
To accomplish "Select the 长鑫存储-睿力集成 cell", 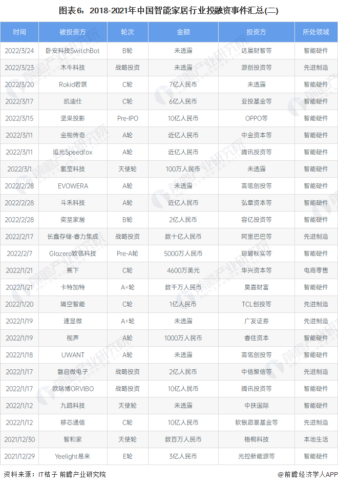I will (x=73, y=237).
